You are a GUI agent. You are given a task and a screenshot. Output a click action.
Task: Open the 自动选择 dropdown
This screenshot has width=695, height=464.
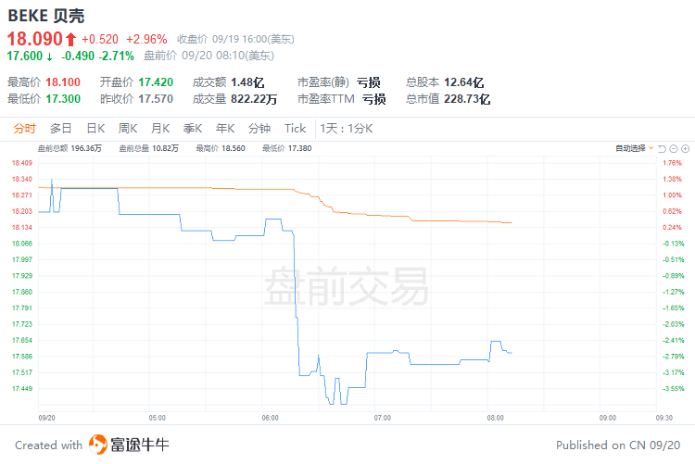coord(634,148)
